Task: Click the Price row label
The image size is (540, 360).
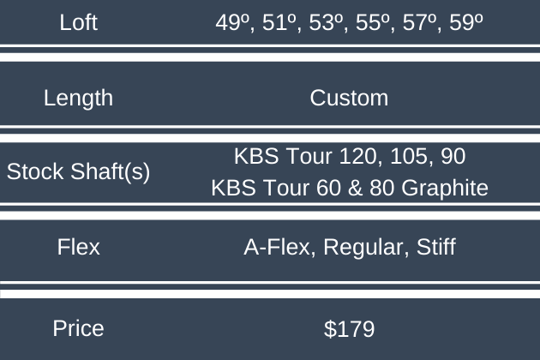Action: tap(79, 328)
